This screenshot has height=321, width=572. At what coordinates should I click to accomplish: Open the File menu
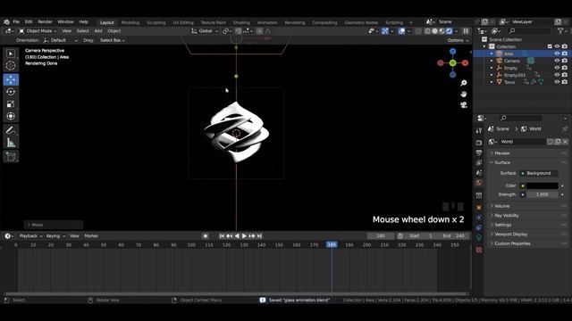tap(16, 21)
